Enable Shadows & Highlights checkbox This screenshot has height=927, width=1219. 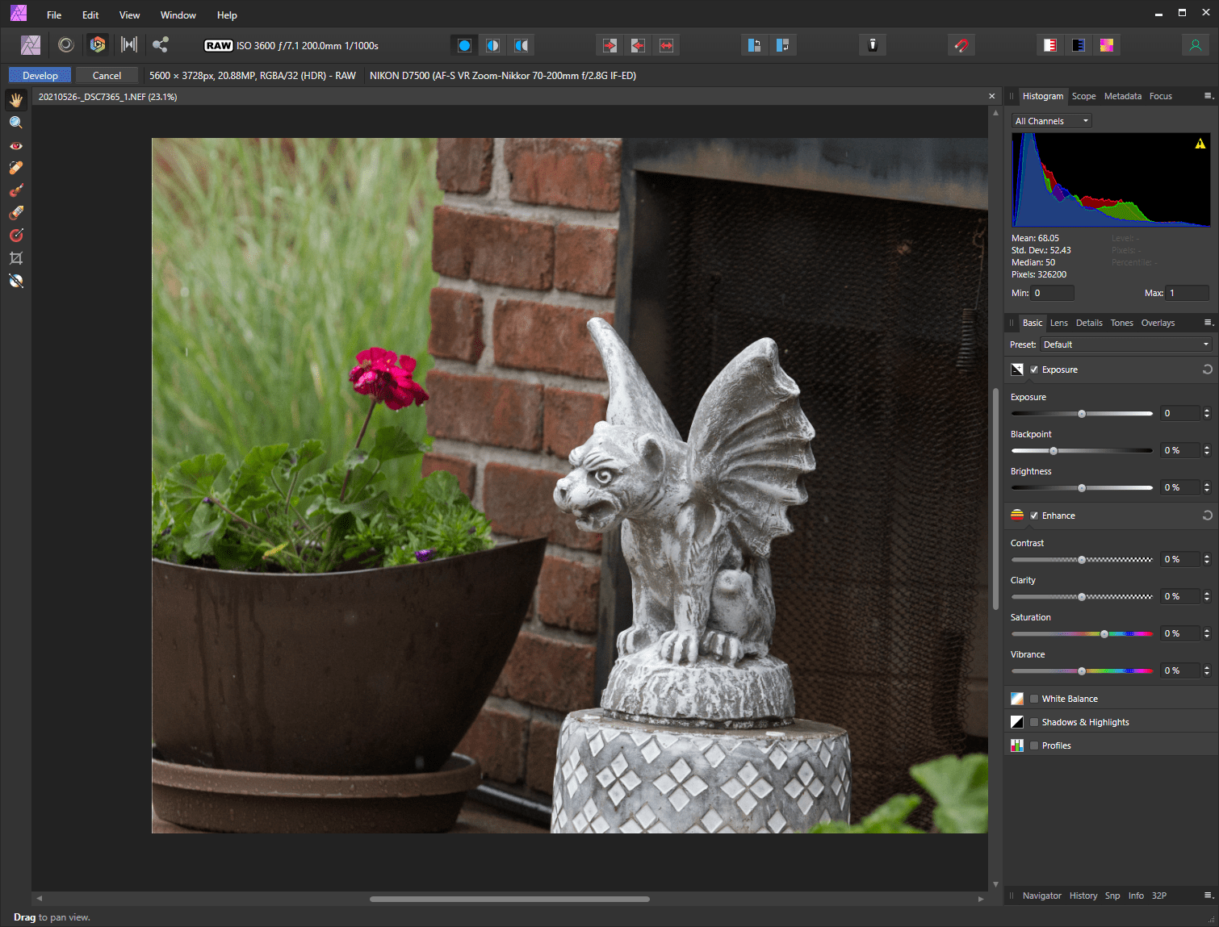coord(1034,722)
